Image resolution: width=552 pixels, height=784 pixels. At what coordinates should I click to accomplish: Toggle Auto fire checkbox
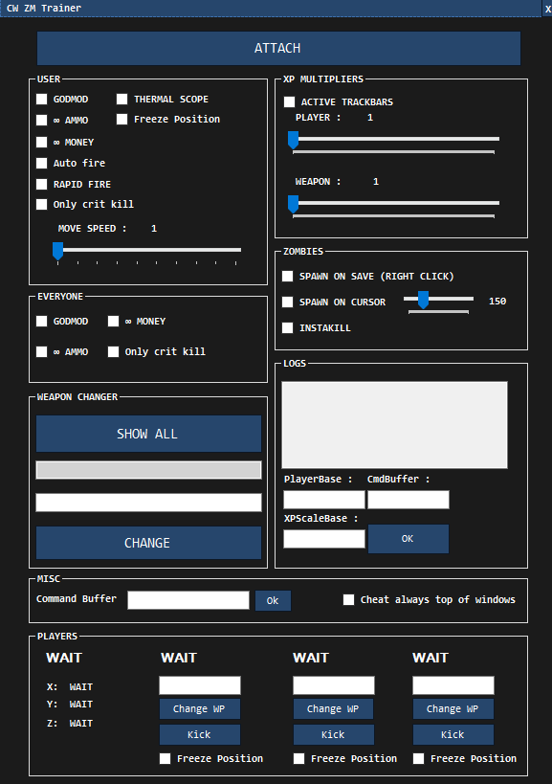(x=42, y=163)
